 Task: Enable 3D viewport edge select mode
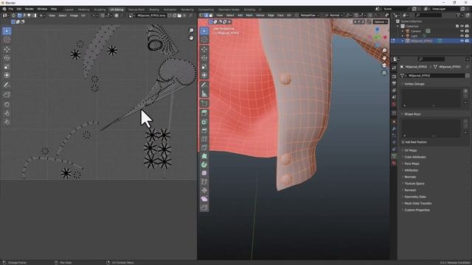[206, 15]
